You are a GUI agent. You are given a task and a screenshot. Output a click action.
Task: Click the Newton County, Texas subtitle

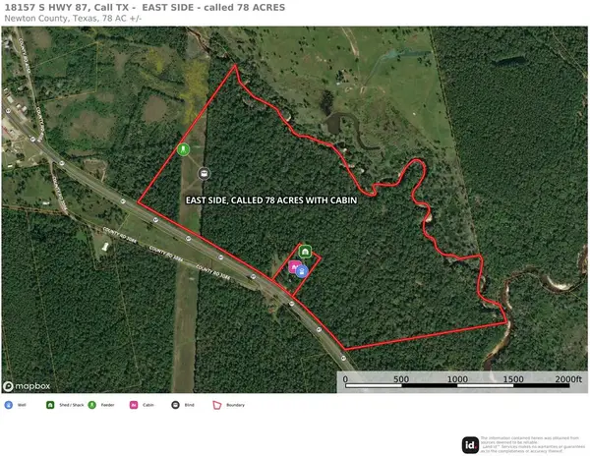[73, 19]
